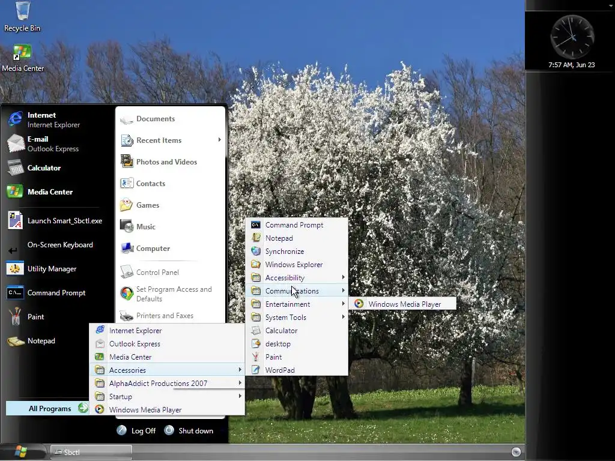Open the Media Center desktop shortcut icon
The height and width of the screenshot is (461, 615).
22,58
